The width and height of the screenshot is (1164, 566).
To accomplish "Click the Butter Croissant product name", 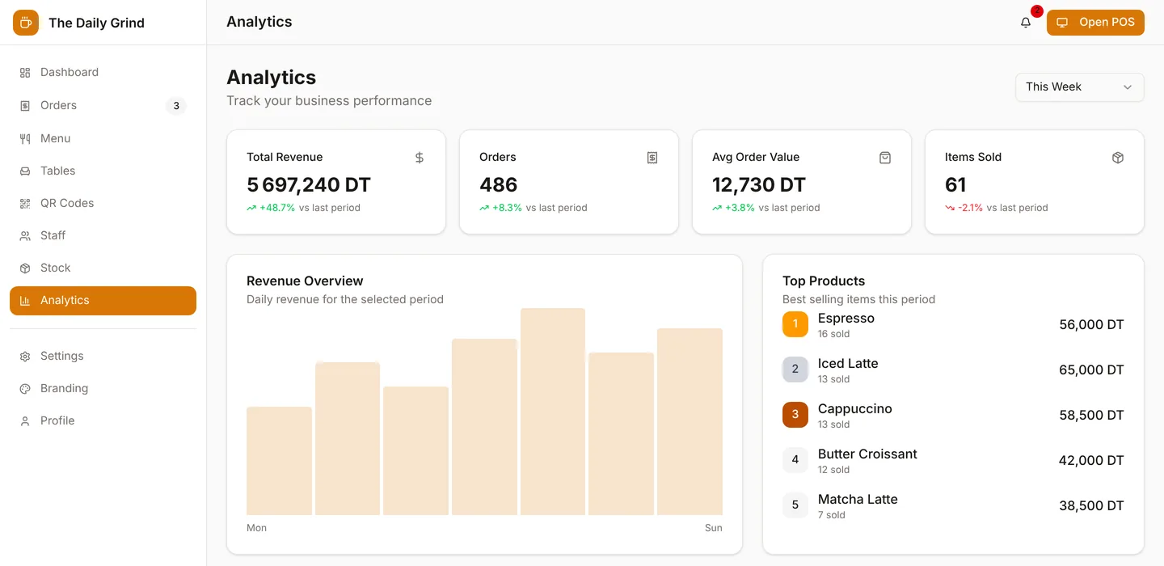I will 867,454.
